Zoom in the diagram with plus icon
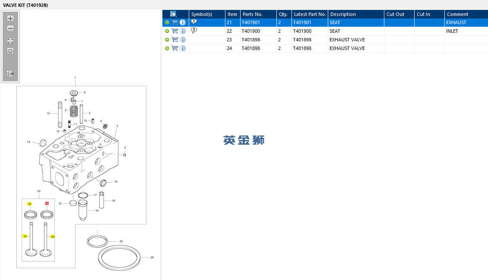Viewport: 488px width, 280px height. 10,19
